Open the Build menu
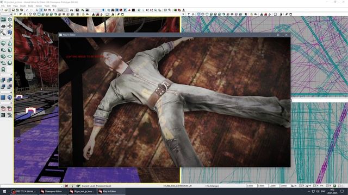 30,6
